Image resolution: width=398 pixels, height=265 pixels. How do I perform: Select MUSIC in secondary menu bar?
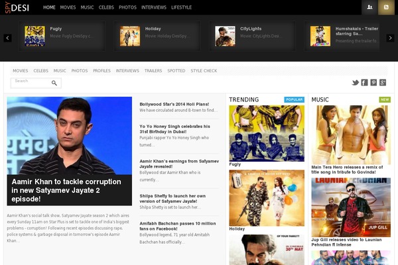coord(60,71)
